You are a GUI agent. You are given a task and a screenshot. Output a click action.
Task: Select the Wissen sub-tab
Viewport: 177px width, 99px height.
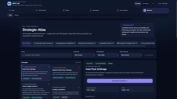(17, 15)
